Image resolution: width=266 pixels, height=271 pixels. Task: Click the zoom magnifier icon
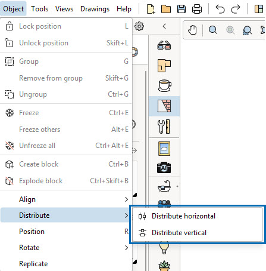point(213,30)
